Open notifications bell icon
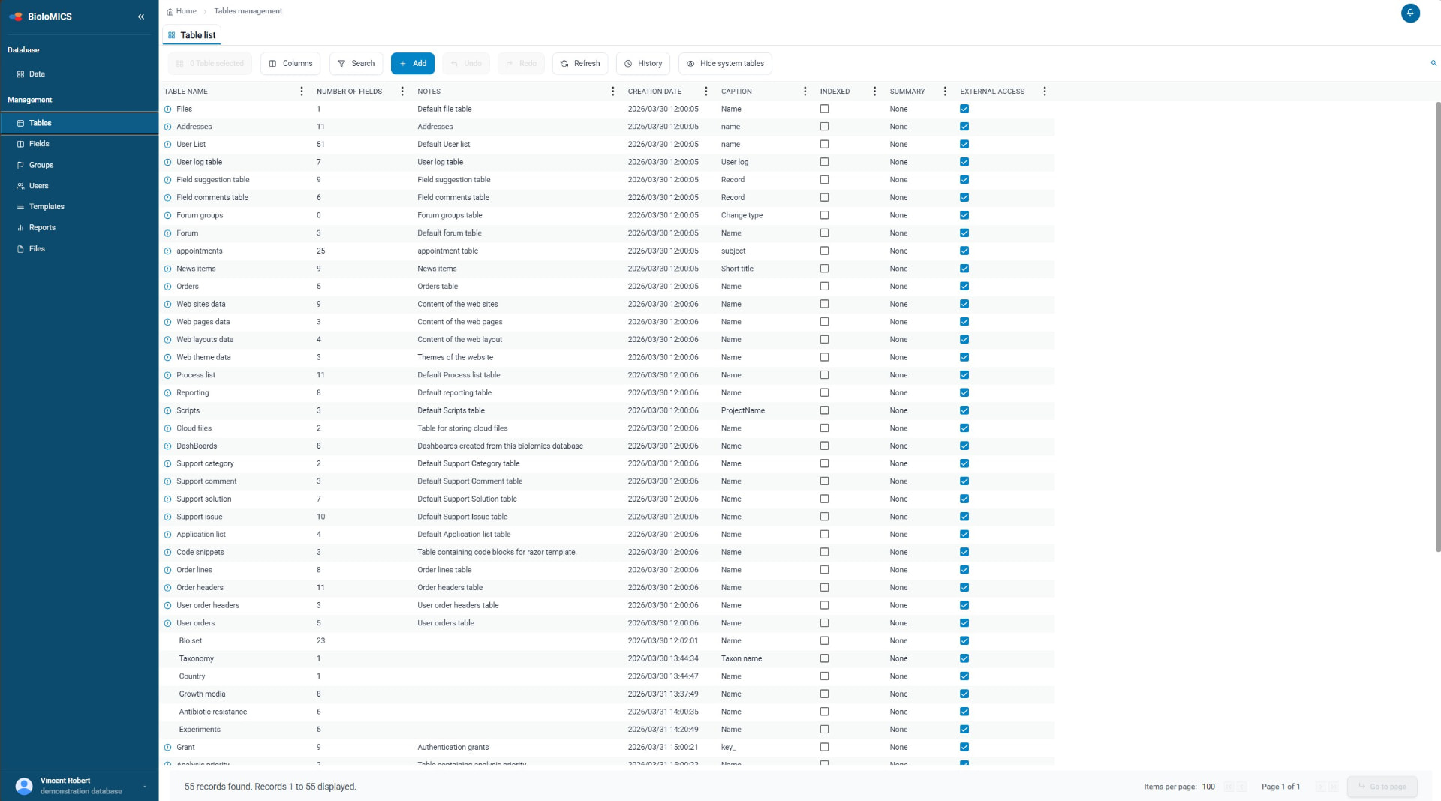The image size is (1441, 801). [x=1410, y=13]
